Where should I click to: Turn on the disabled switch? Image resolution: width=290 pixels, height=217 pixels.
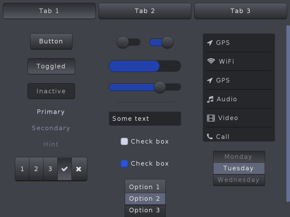point(129,42)
